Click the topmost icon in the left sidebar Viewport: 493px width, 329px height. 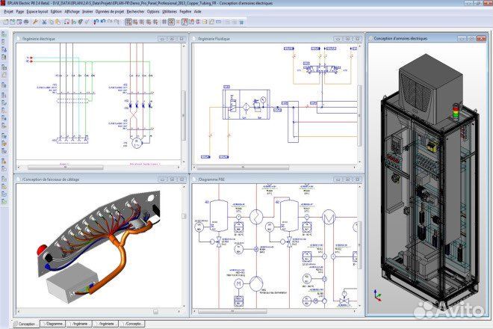click(5, 34)
